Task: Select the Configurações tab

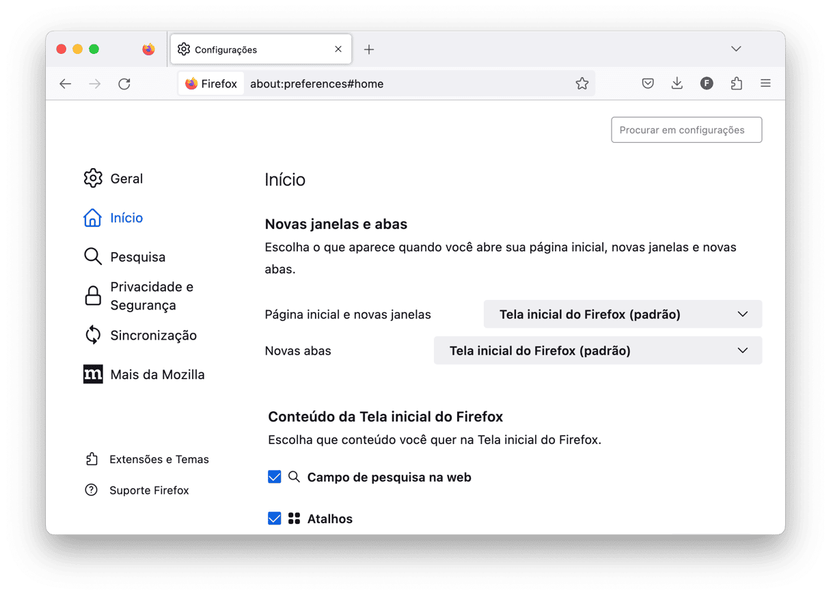Action: (261, 49)
